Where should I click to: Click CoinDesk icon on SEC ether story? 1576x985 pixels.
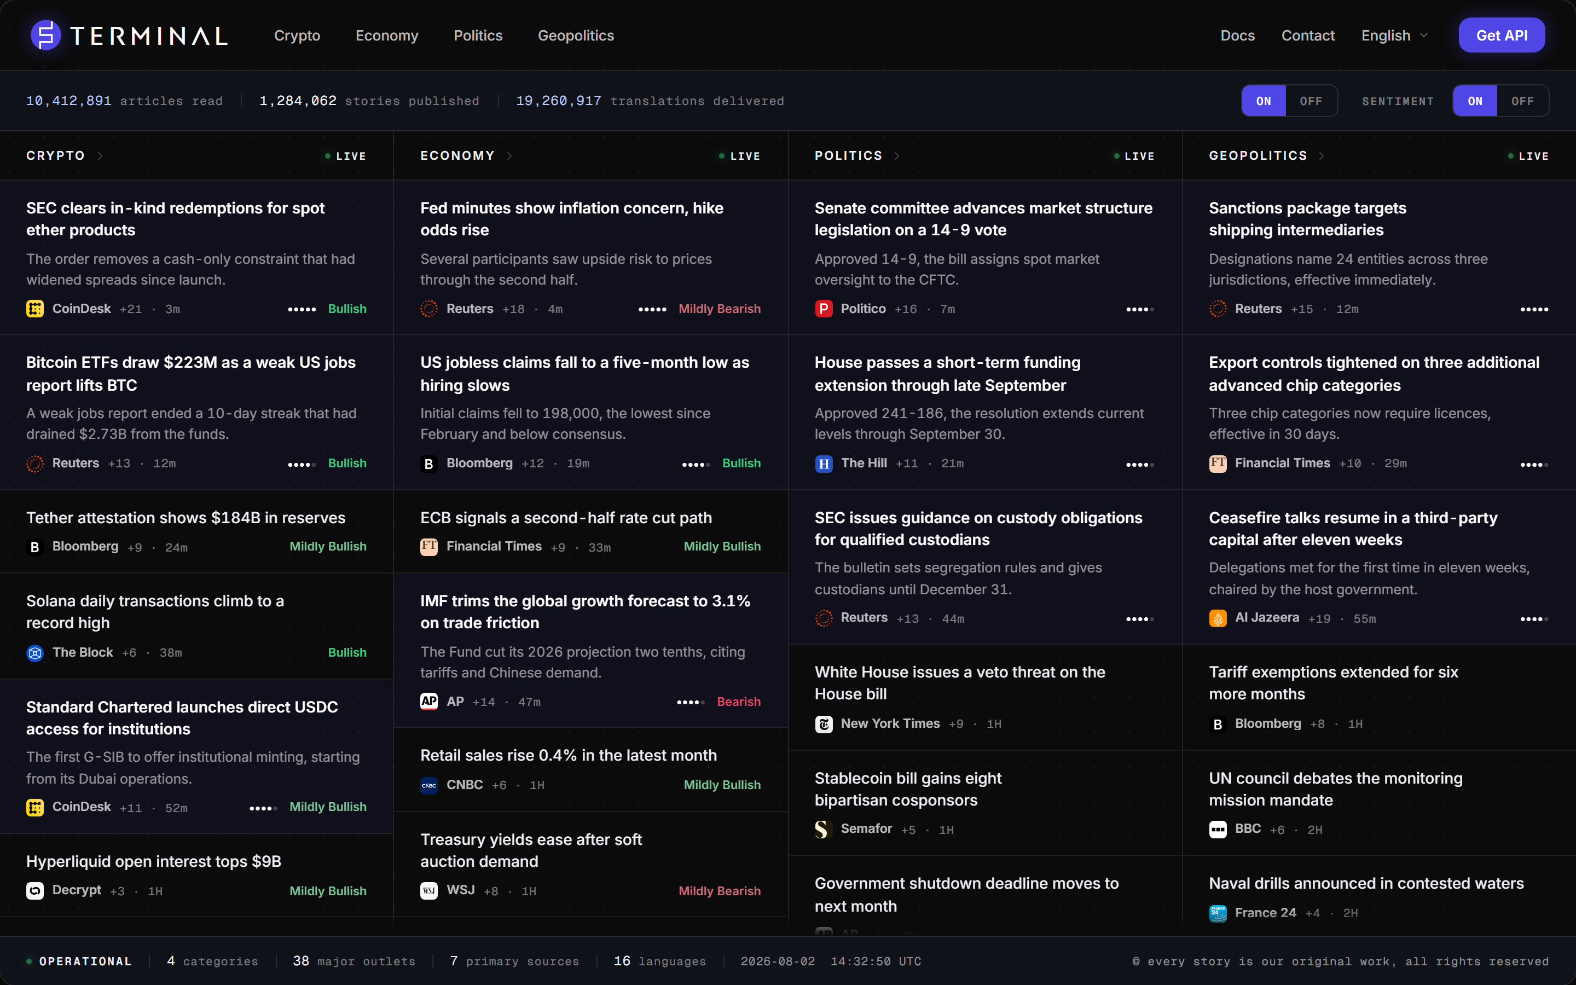click(x=35, y=309)
